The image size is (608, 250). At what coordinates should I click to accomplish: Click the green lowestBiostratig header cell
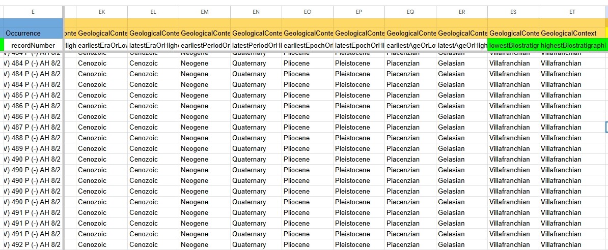coord(513,45)
